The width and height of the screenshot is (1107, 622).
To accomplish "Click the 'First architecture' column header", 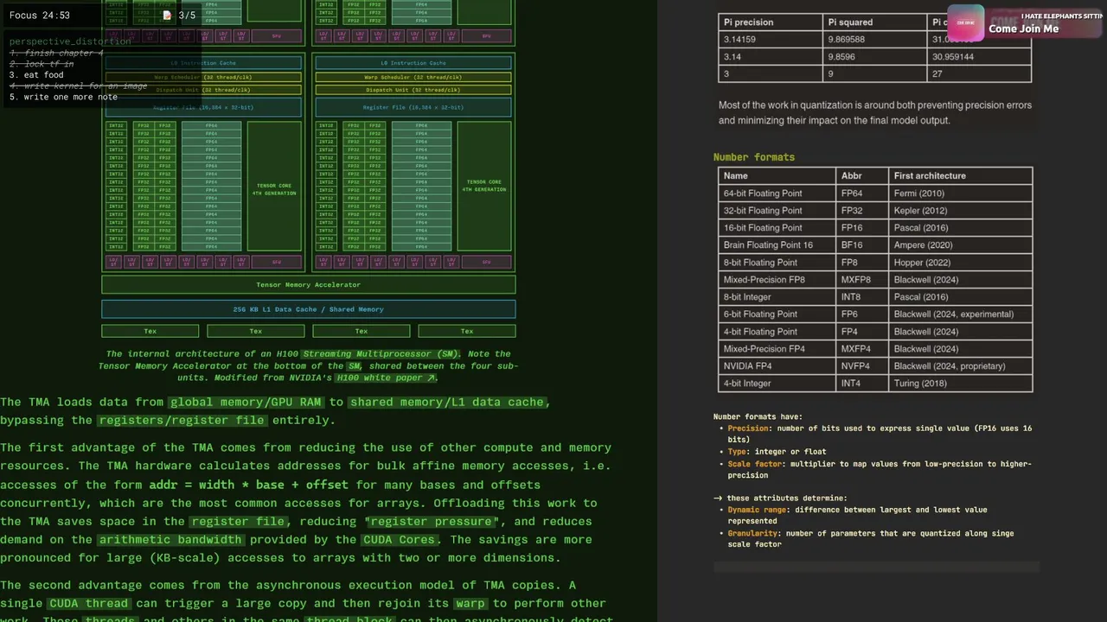I will [961, 175].
